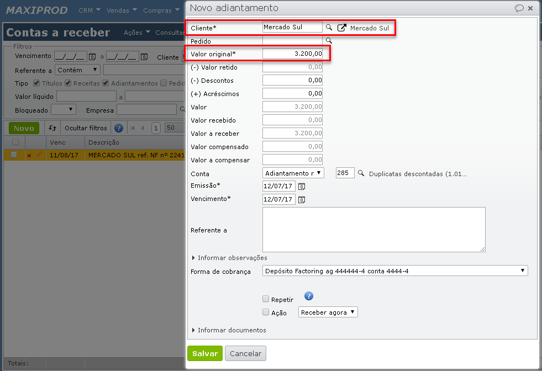Click the blue help icon in list toolbar
This screenshot has width=542, height=371.
pos(119,128)
